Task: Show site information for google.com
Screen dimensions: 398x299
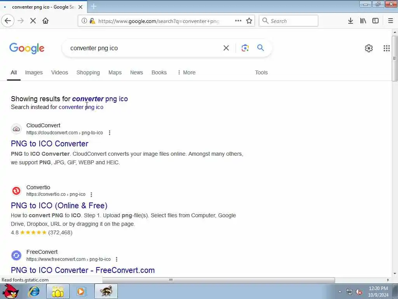Action: [84, 21]
